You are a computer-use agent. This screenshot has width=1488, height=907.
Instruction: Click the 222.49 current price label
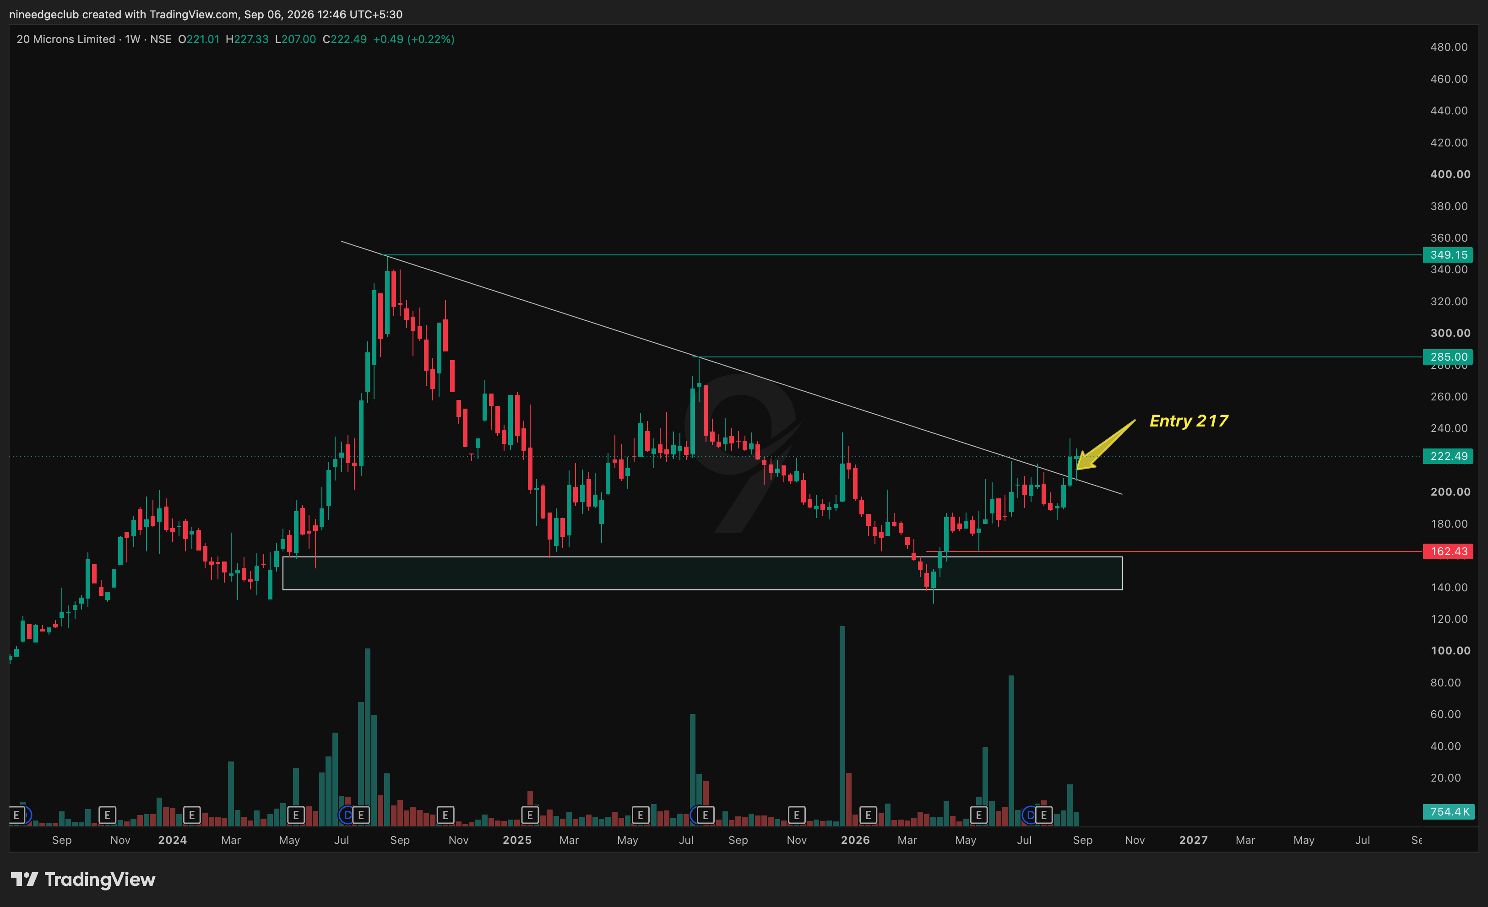click(1448, 456)
